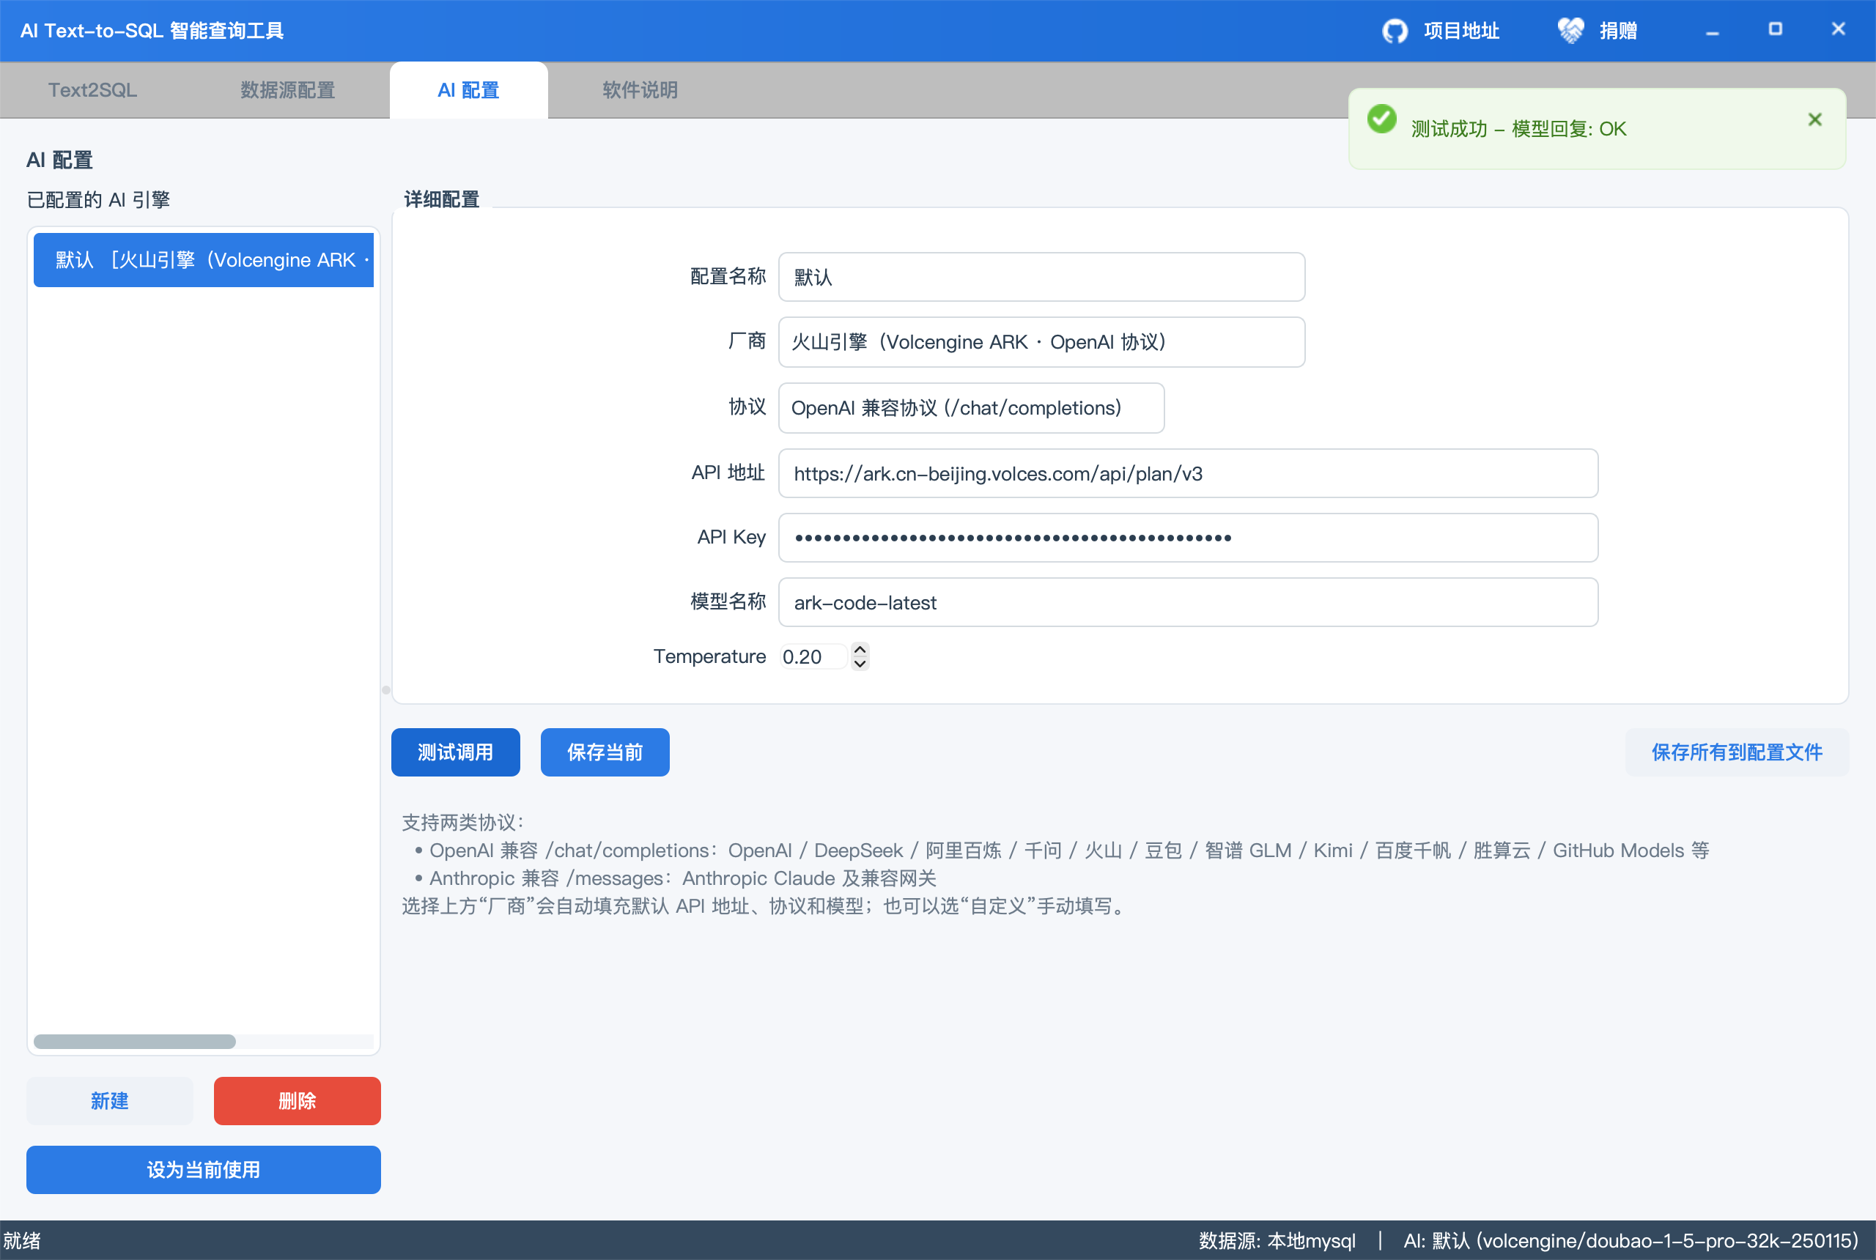Click the red 删除 button
Screen dimensions: 1876x1260
pos(297,1101)
